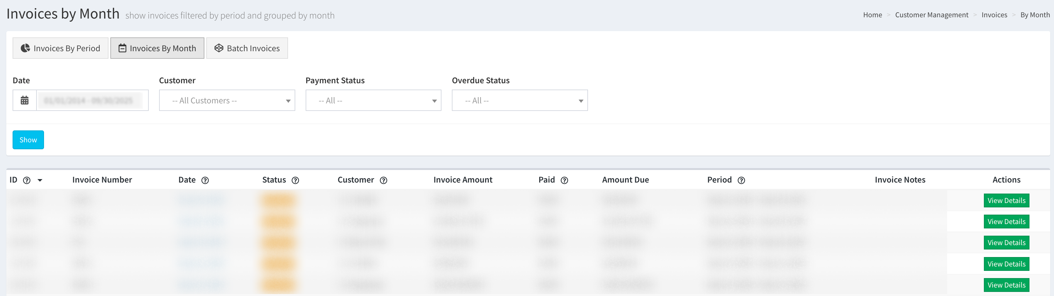Click the help icon beside the Status column
Image resolution: width=1054 pixels, height=296 pixels.
tap(296, 180)
